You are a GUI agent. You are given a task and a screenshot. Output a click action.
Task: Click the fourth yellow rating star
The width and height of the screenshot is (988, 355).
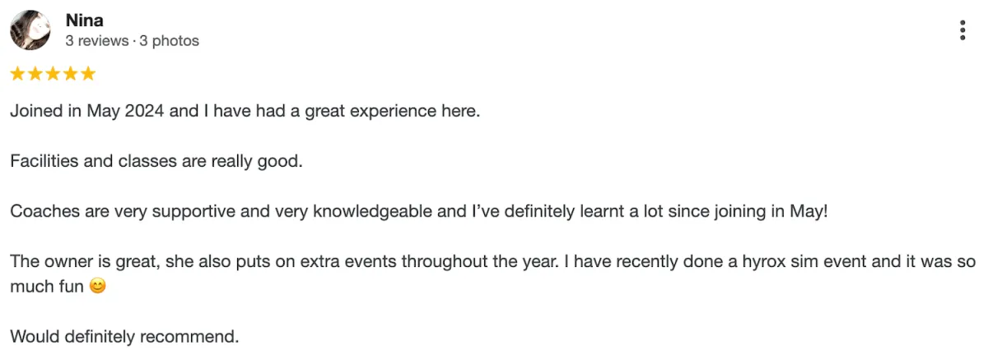(x=71, y=74)
